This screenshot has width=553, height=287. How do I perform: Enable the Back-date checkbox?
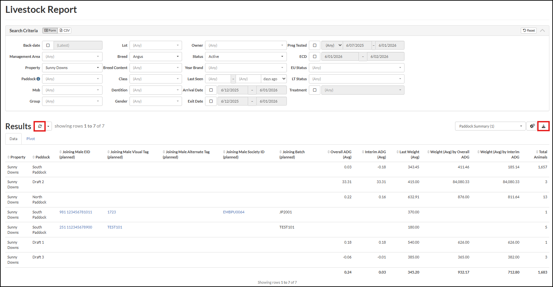[48, 45]
